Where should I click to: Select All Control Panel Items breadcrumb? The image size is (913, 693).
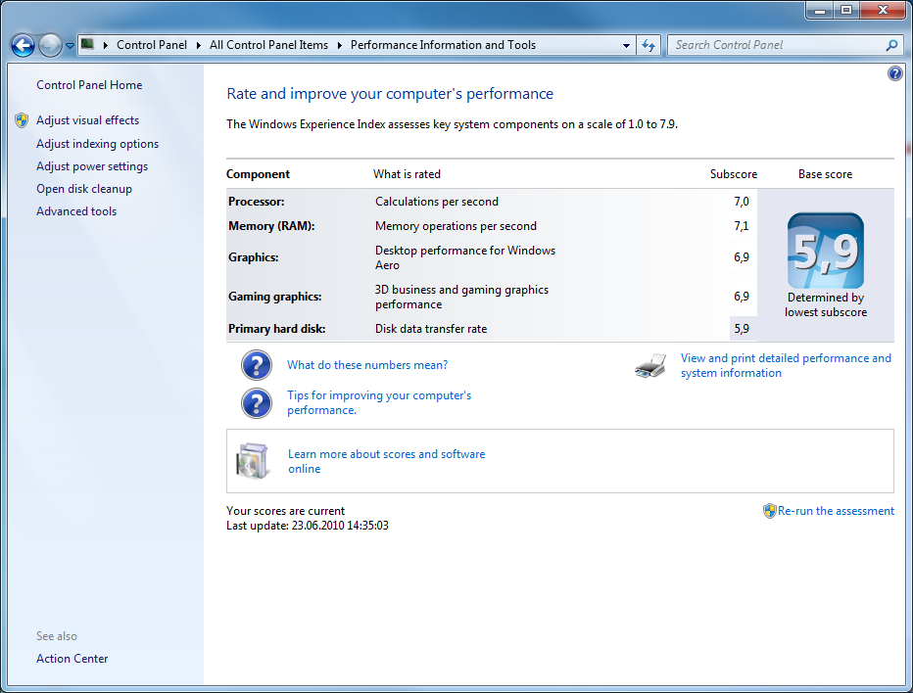coord(268,45)
